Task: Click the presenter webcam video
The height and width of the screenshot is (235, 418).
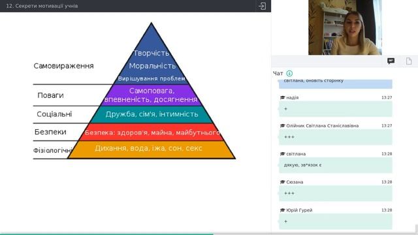Action: click(x=345, y=27)
